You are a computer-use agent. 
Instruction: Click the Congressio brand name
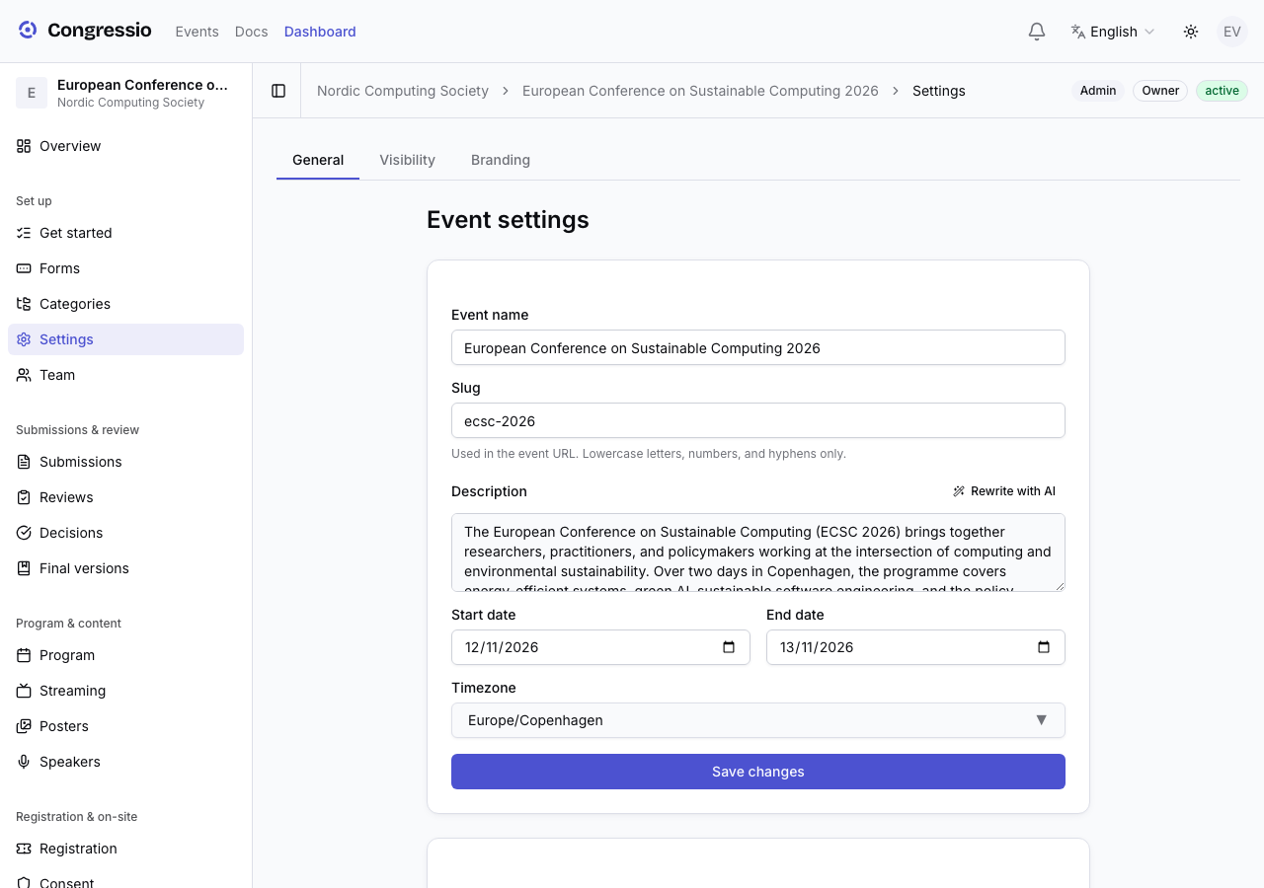(100, 31)
